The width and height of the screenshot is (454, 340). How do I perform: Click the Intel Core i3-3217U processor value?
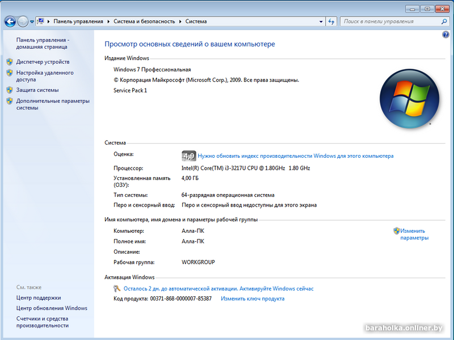pos(246,168)
